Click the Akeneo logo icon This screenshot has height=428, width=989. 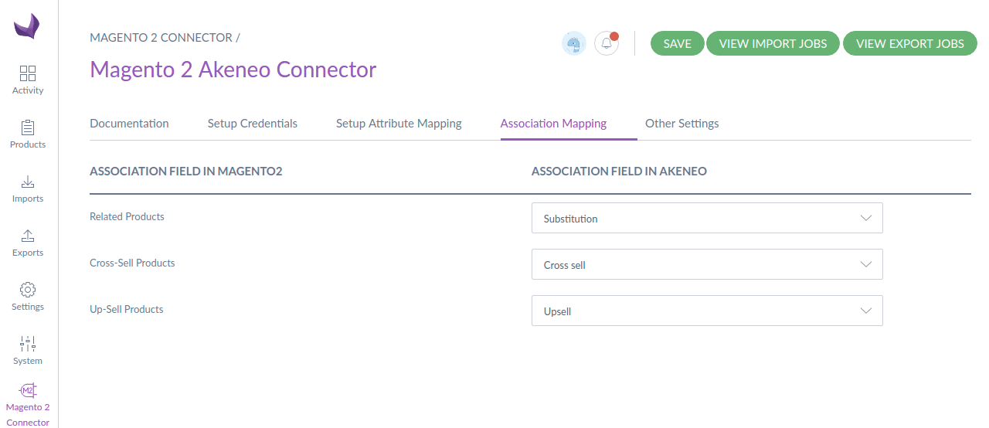27,26
